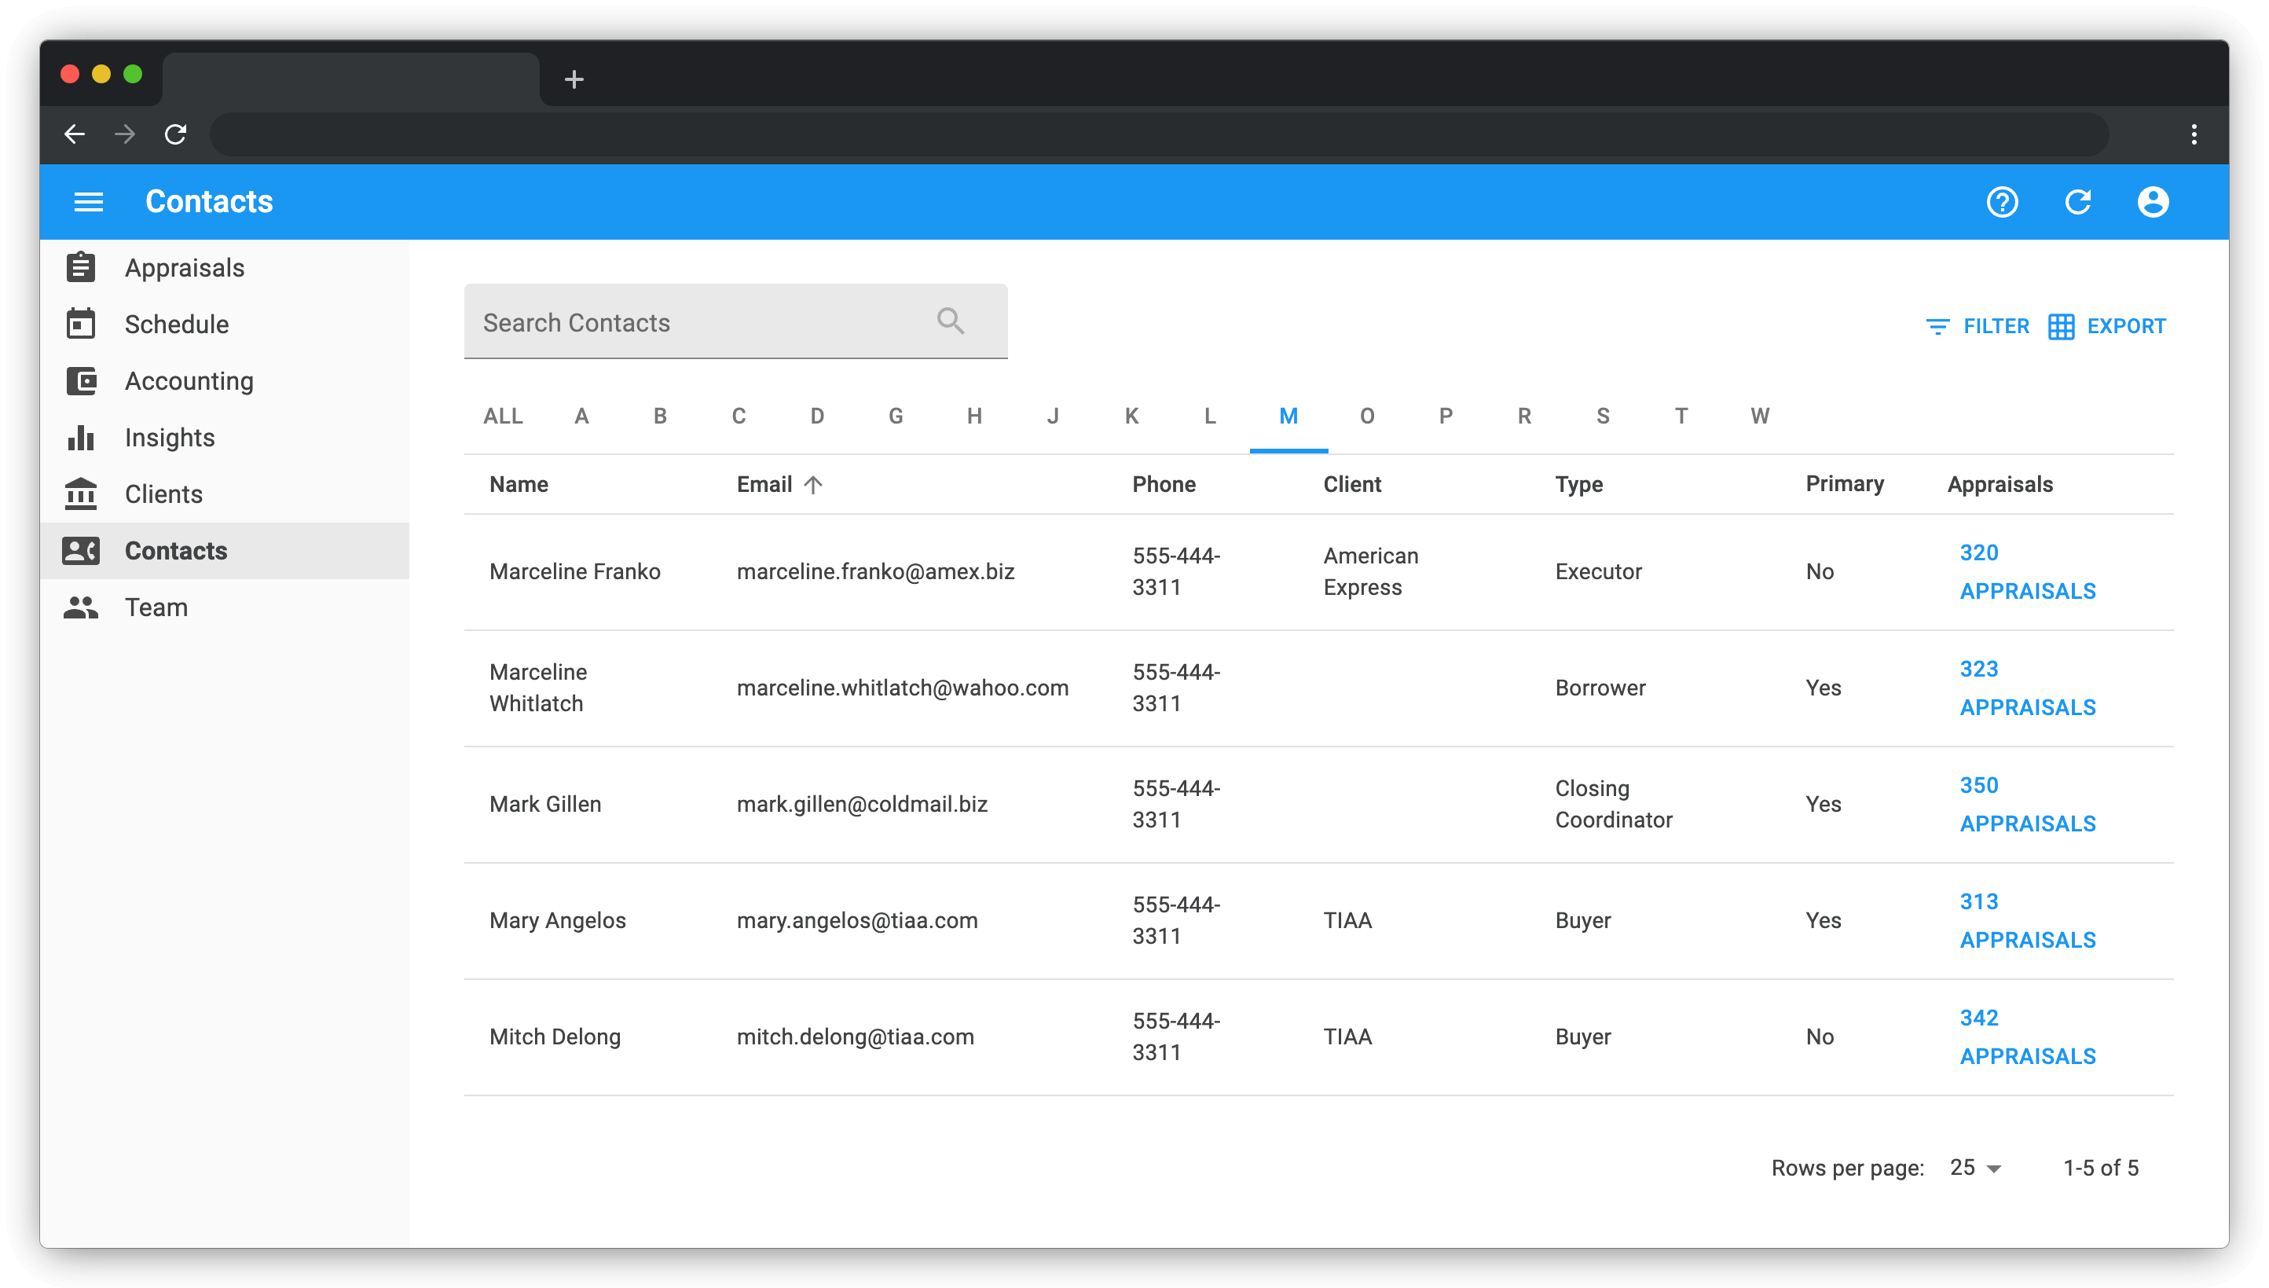2269x1288 pixels.
Task: View 313 Appraisals for Mary Angelos
Action: click(x=2028, y=920)
